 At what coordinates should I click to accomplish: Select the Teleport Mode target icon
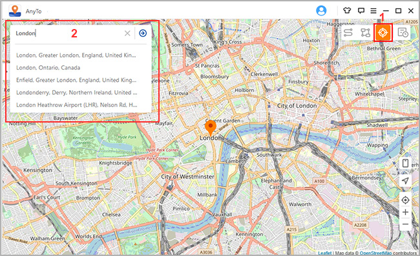click(x=383, y=33)
